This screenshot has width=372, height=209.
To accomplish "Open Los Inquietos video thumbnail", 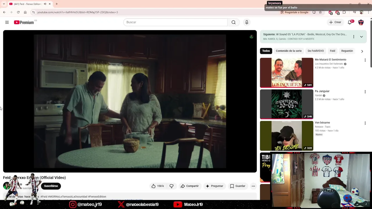I will click(287, 73).
